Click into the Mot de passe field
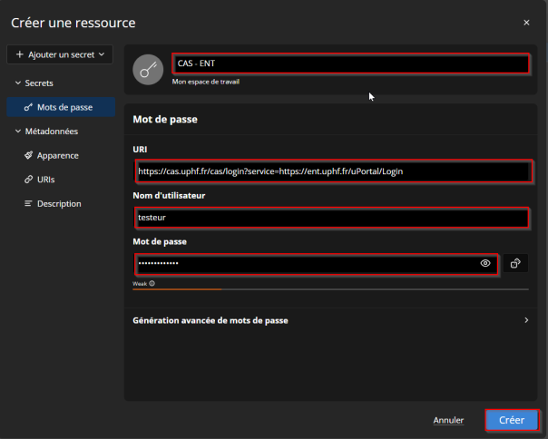This screenshot has height=439, width=548. (x=304, y=263)
